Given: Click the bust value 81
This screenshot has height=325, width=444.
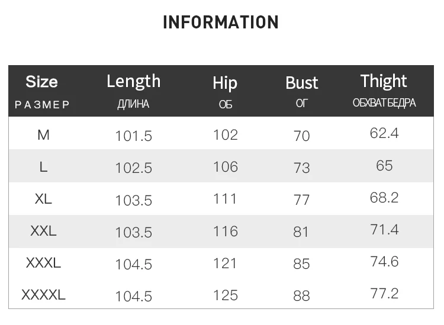Looking at the screenshot, I should (301, 231).
